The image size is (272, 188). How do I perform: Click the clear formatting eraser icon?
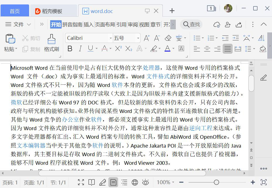(x=168, y=38)
